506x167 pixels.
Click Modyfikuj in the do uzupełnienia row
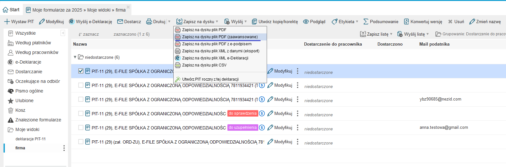point(280,127)
